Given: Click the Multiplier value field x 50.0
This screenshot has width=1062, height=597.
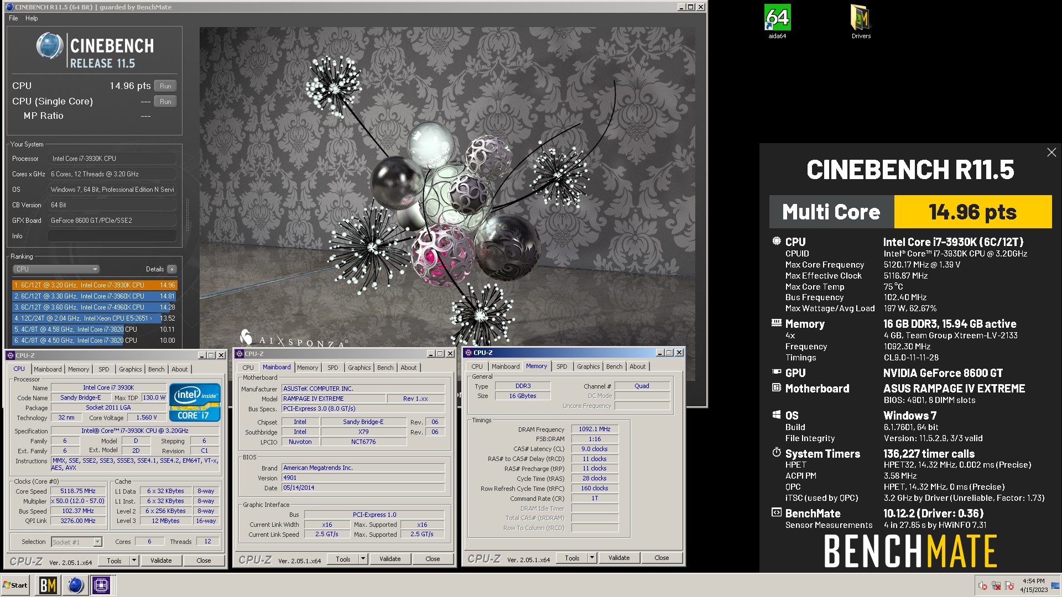Looking at the screenshot, I should (x=78, y=501).
